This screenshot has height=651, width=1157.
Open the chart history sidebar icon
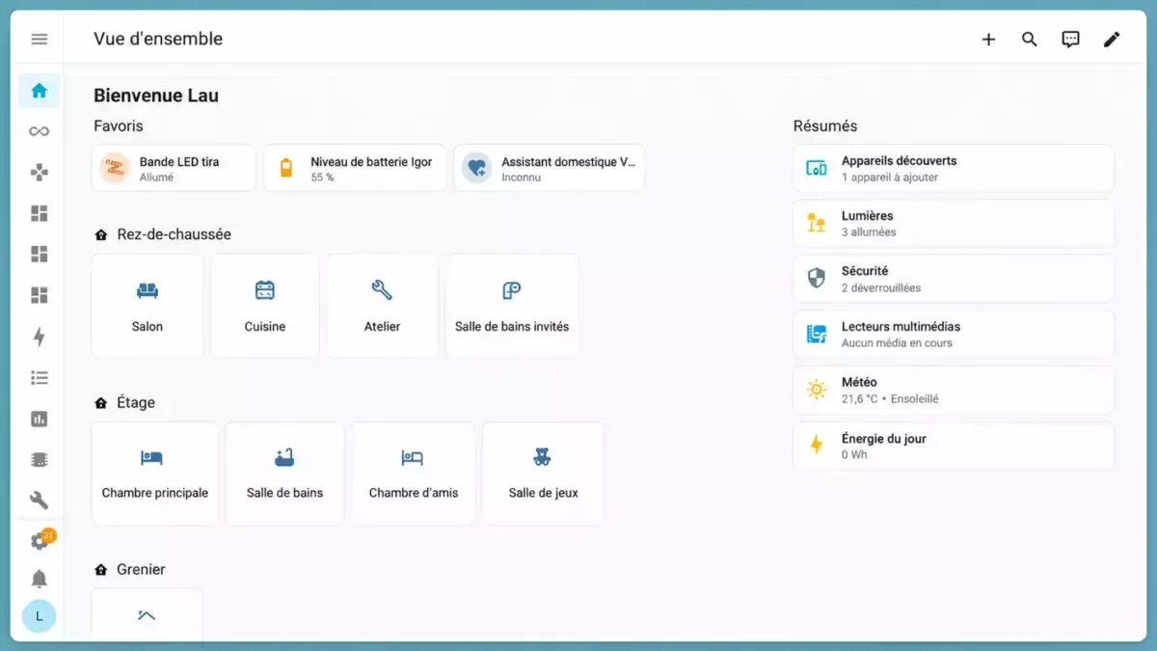point(39,419)
